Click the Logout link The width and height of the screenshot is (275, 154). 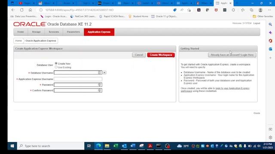click(257, 23)
